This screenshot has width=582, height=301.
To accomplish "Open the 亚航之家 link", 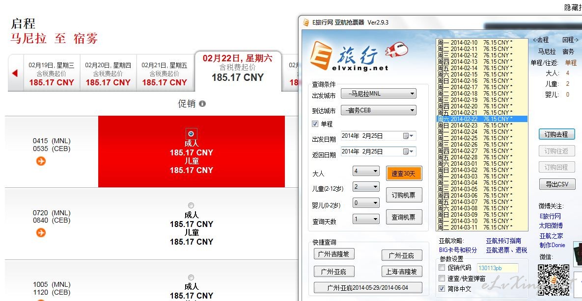I will 551,236.
